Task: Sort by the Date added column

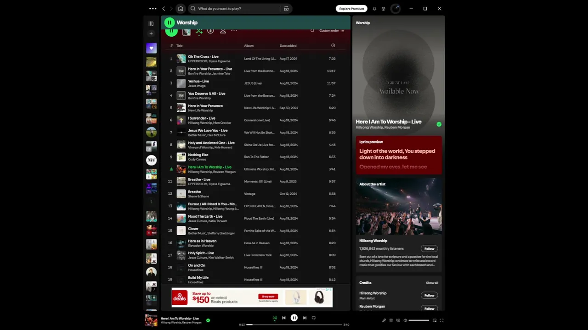Action: (x=288, y=46)
